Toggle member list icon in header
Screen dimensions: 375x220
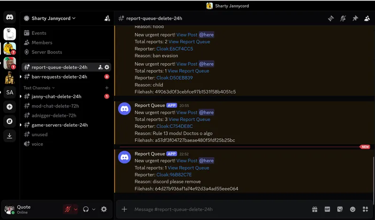click(367, 18)
